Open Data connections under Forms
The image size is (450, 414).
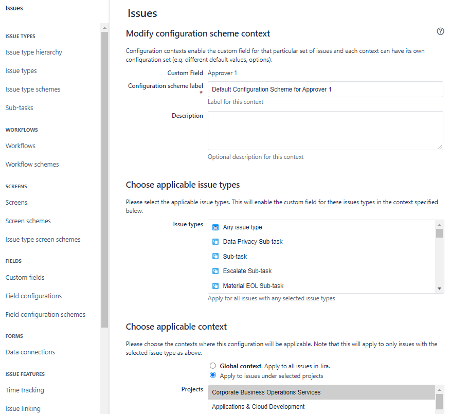point(30,352)
